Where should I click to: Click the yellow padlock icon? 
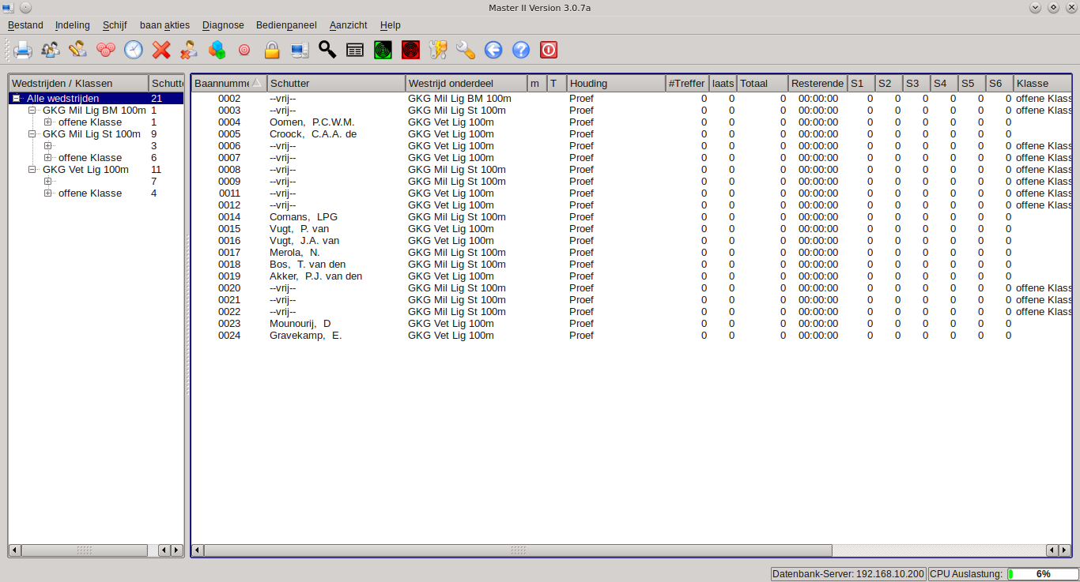point(272,51)
